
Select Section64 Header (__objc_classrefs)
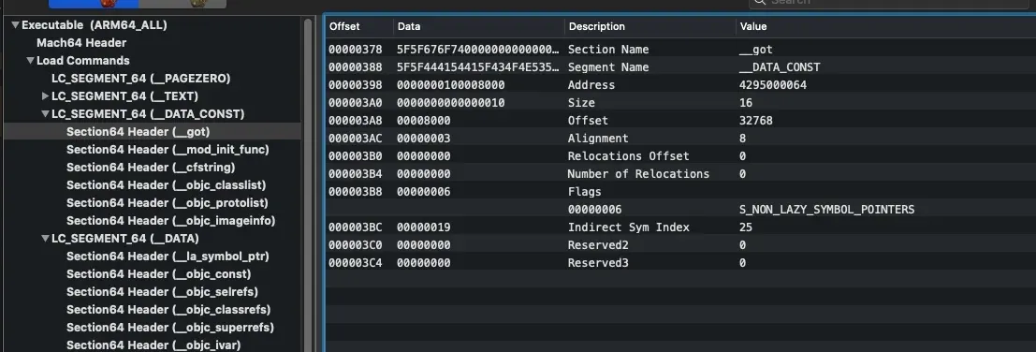click(x=168, y=311)
